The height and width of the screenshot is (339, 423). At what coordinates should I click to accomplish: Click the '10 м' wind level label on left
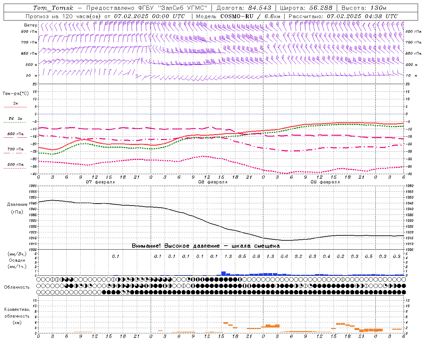pos(32,76)
